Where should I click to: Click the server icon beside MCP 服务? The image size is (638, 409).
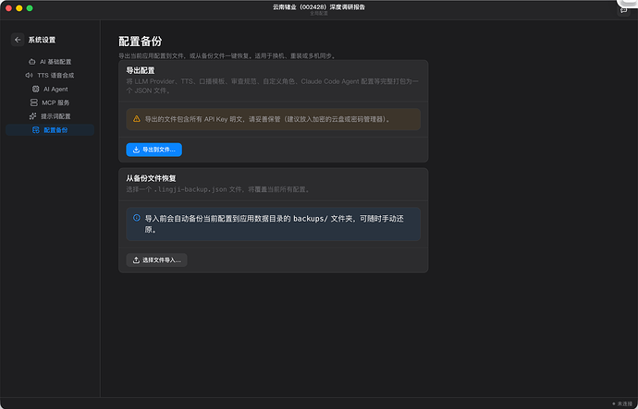click(34, 102)
